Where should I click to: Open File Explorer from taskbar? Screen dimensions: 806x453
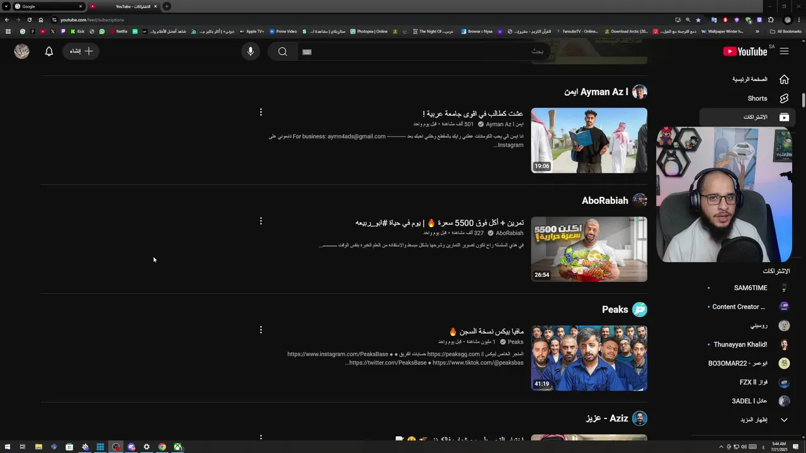pyautogui.click(x=38, y=447)
